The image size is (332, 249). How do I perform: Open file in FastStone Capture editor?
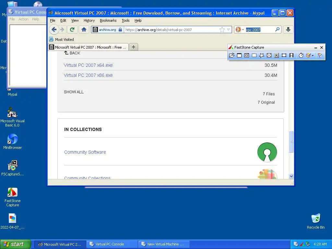point(231,55)
